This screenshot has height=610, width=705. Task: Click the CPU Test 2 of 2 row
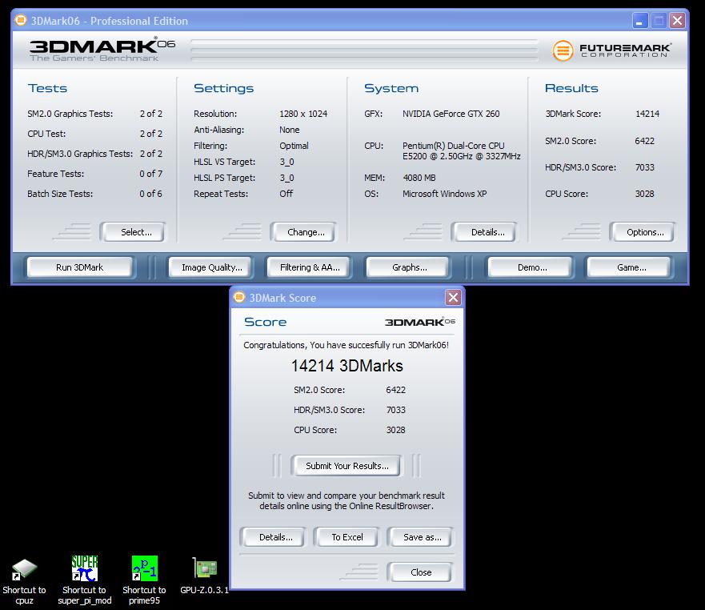pyautogui.click(x=95, y=134)
